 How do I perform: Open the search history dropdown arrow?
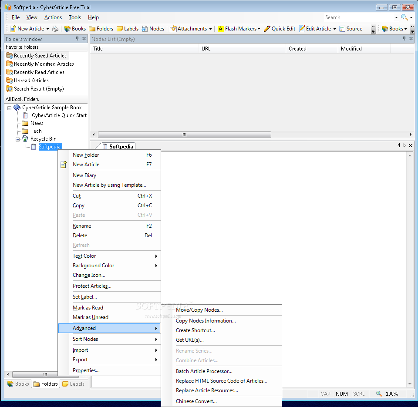tap(396, 17)
